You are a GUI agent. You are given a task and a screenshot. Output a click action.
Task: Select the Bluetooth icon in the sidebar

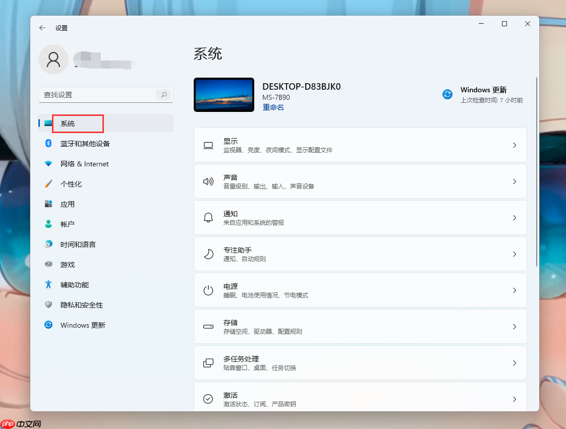pos(48,143)
